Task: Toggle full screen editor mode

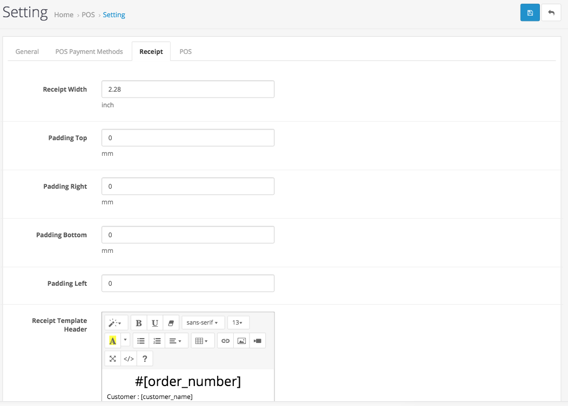Action: 113,359
